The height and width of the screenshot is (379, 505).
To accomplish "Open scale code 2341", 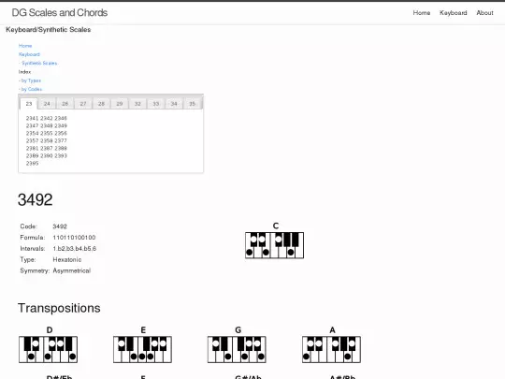I will tap(32, 118).
